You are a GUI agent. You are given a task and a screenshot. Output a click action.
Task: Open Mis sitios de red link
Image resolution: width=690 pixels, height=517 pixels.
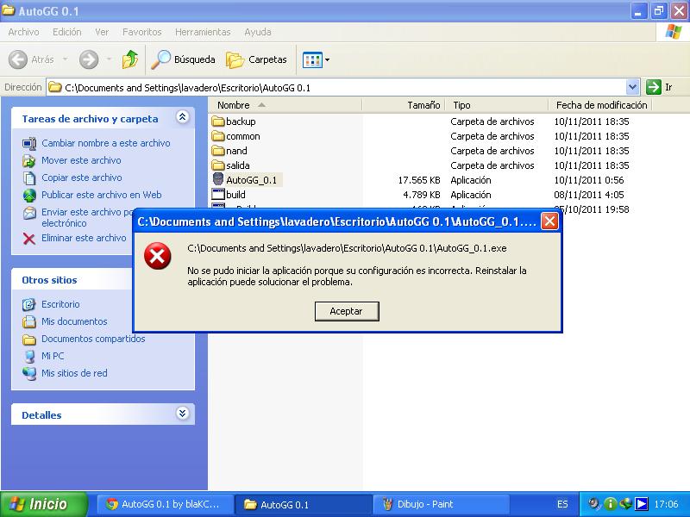74,373
